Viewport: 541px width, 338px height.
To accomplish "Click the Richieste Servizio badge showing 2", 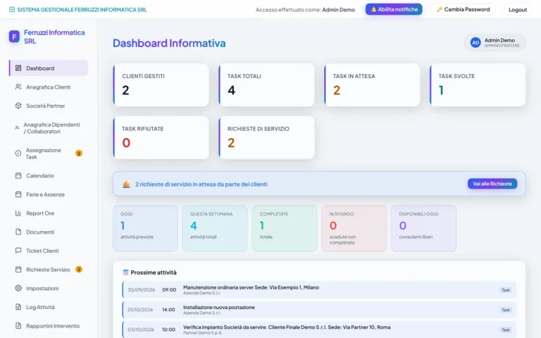I will pyautogui.click(x=79, y=270).
